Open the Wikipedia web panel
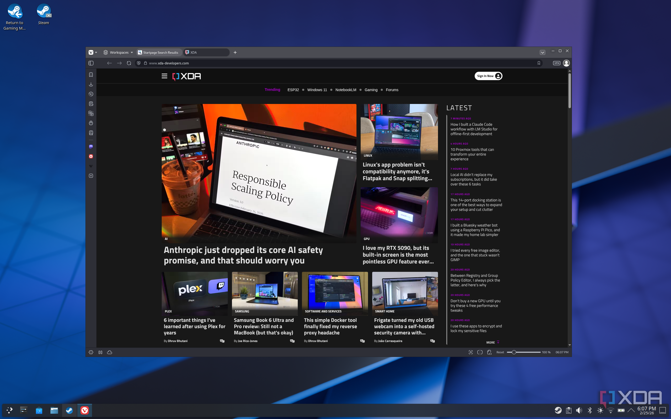 [91, 166]
